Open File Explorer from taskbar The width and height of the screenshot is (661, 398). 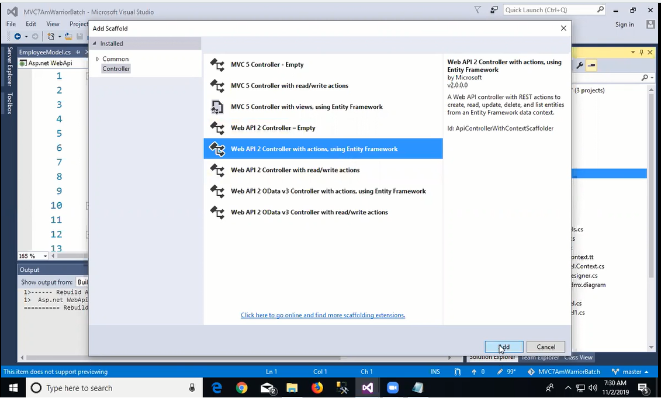[x=292, y=388]
